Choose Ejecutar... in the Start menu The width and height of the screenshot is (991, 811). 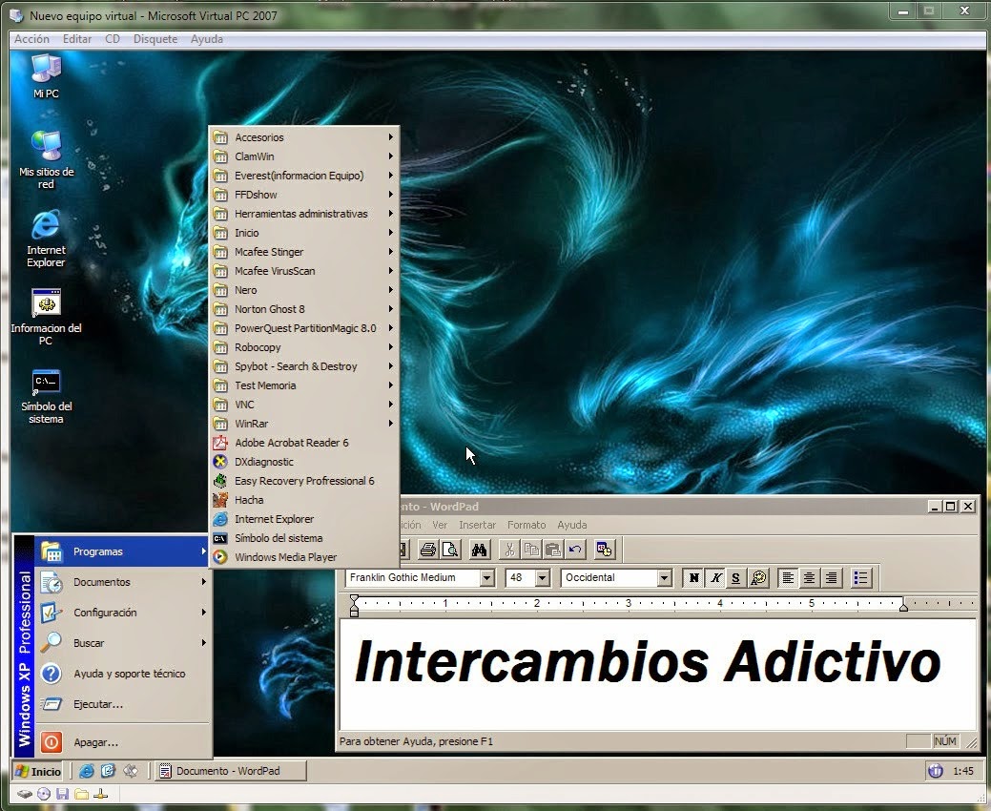point(123,704)
